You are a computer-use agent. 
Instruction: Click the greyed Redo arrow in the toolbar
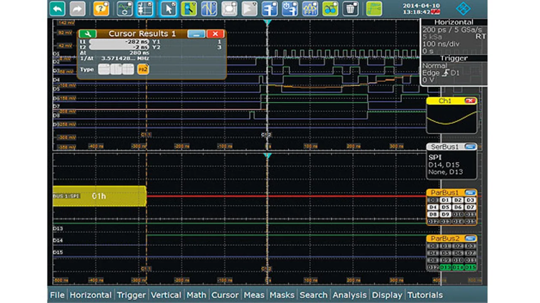tap(77, 8)
